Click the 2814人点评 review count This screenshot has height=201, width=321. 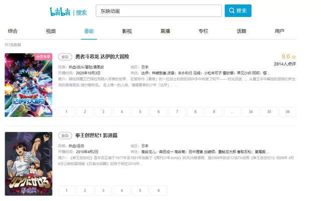pos(285,64)
